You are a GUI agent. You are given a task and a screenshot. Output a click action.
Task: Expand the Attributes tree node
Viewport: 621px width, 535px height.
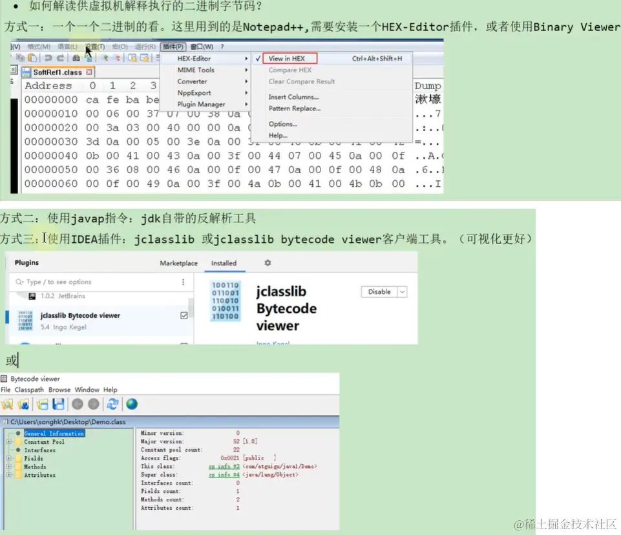[x=8, y=475]
